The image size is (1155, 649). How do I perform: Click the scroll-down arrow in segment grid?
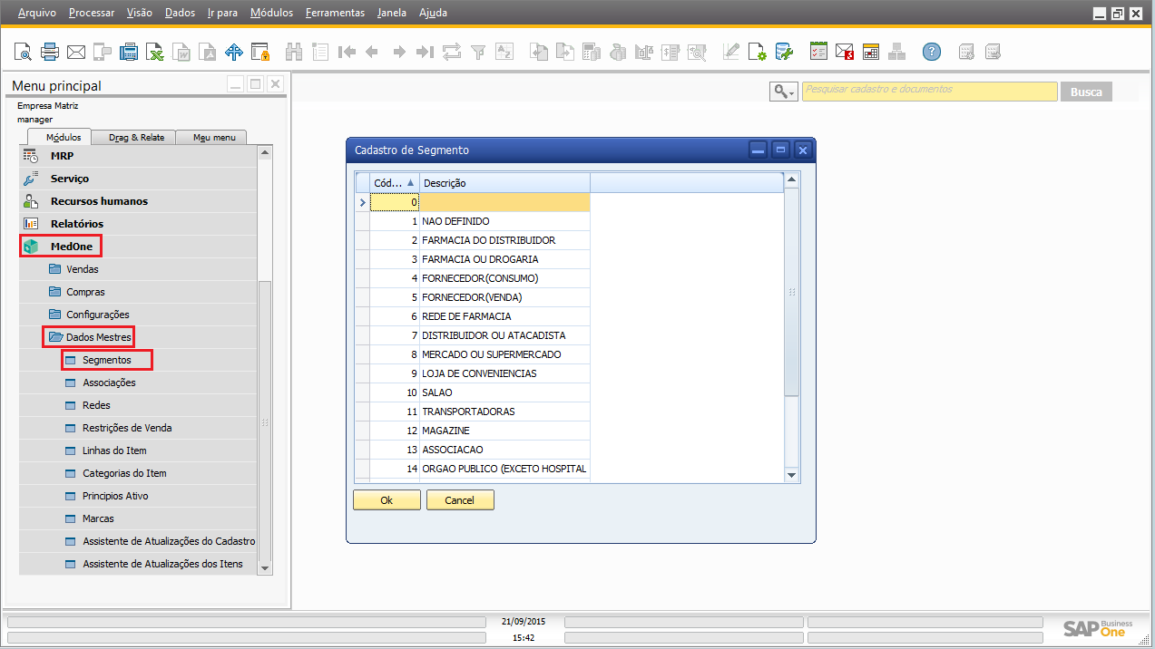click(x=791, y=474)
